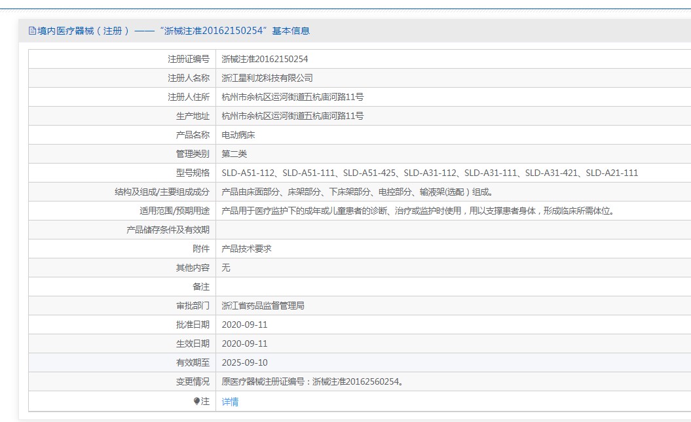The width and height of the screenshot is (691, 422).
Task: Select the model list starting SLD-A51-112
Action: coord(430,173)
